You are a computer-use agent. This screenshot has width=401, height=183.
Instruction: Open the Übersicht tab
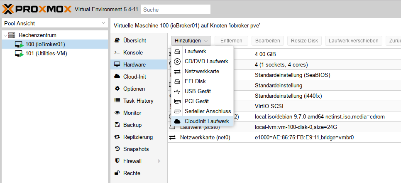coord(139,40)
